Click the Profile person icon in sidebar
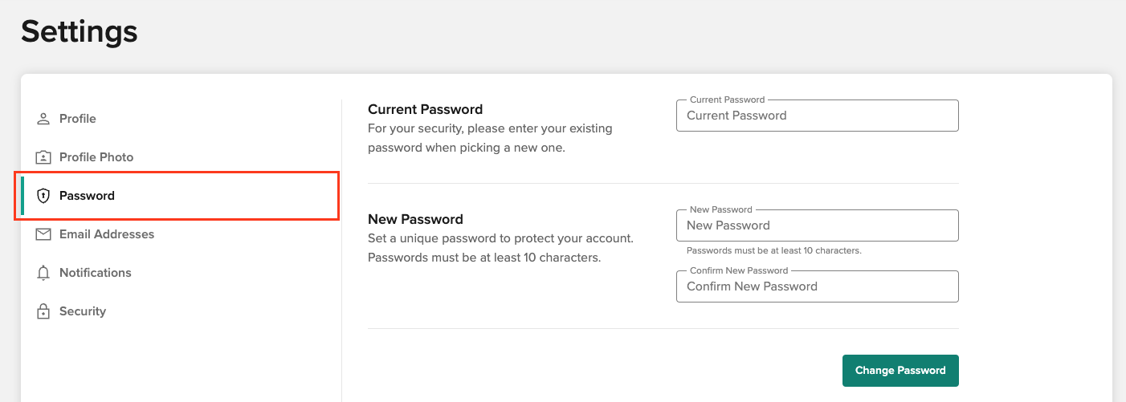This screenshot has width=1126, height=402. click(x=43, y=119)
